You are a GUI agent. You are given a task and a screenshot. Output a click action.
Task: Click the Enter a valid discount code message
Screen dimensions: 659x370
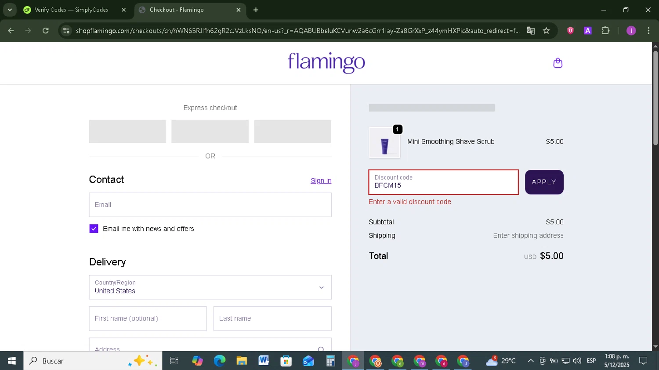[410, 202]
